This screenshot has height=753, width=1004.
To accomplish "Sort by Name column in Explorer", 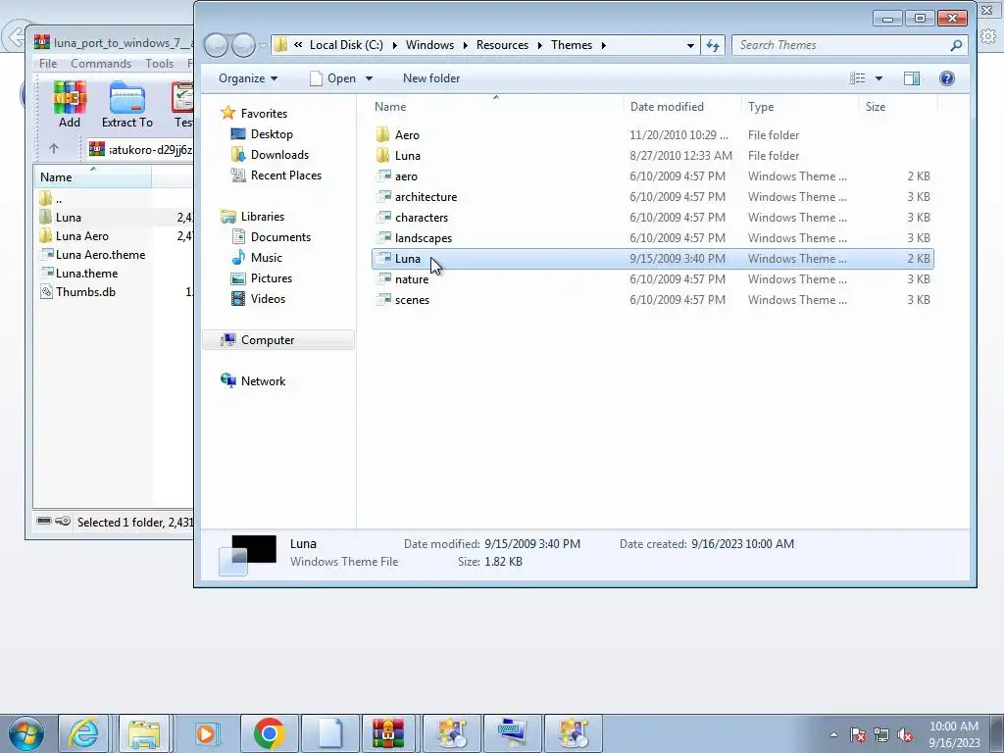I will [495, 107].
